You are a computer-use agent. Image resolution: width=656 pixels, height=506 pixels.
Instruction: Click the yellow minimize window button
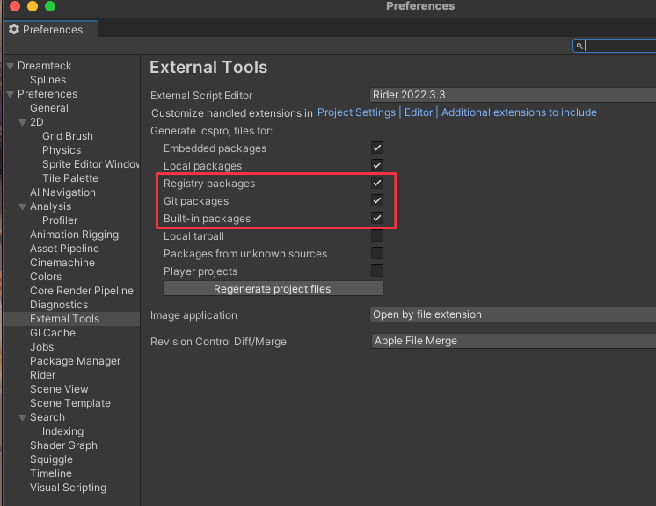[33, 6]
